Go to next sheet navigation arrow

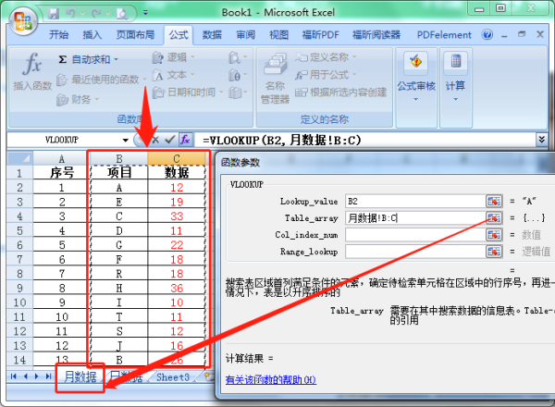(x=37, y=376)
